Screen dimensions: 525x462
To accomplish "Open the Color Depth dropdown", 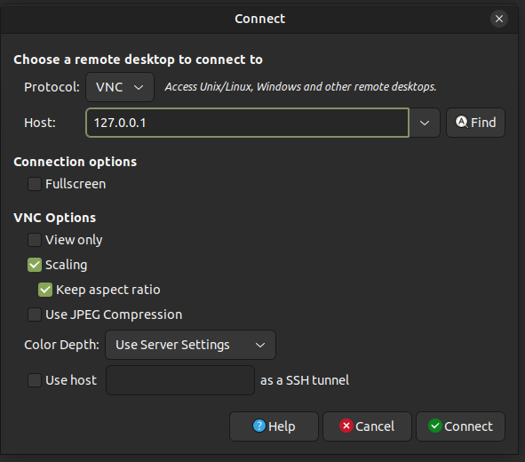I will pos(190,345).
